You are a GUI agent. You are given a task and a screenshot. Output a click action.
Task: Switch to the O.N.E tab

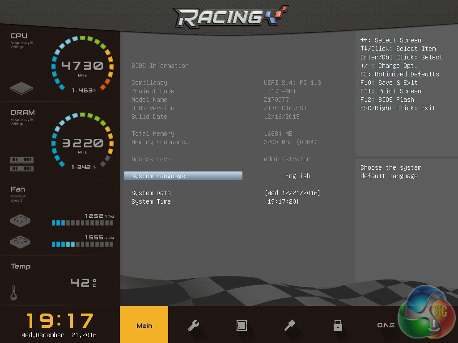tap(386, 326)
